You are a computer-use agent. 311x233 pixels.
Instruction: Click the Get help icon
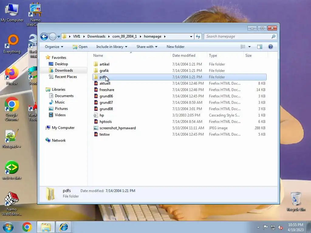tap(271, 47)
